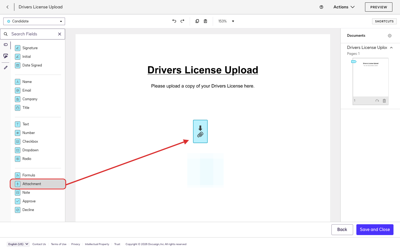Delete page 1 with the trash icon
Viewport: 400px width, 251px height.
coord(384,101)
